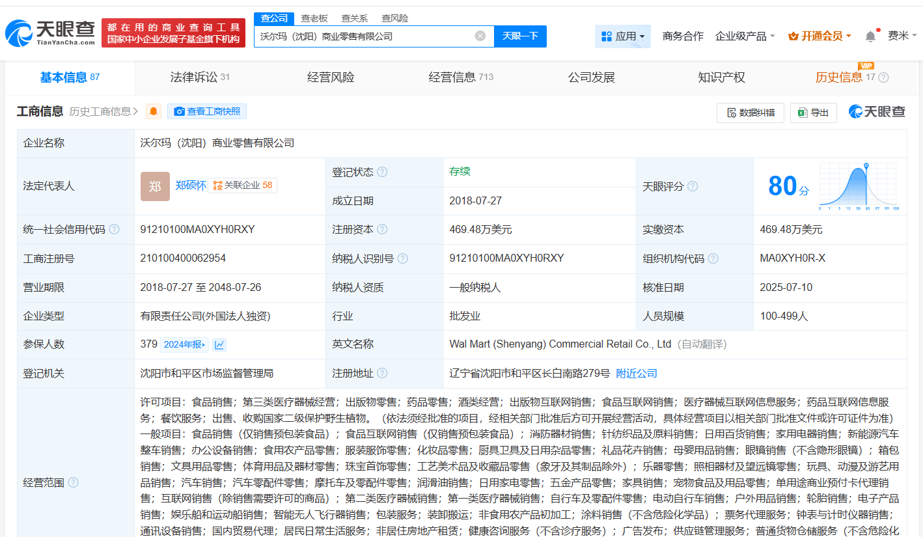Click the TianYanCha logo at top left

coord(50,33)
